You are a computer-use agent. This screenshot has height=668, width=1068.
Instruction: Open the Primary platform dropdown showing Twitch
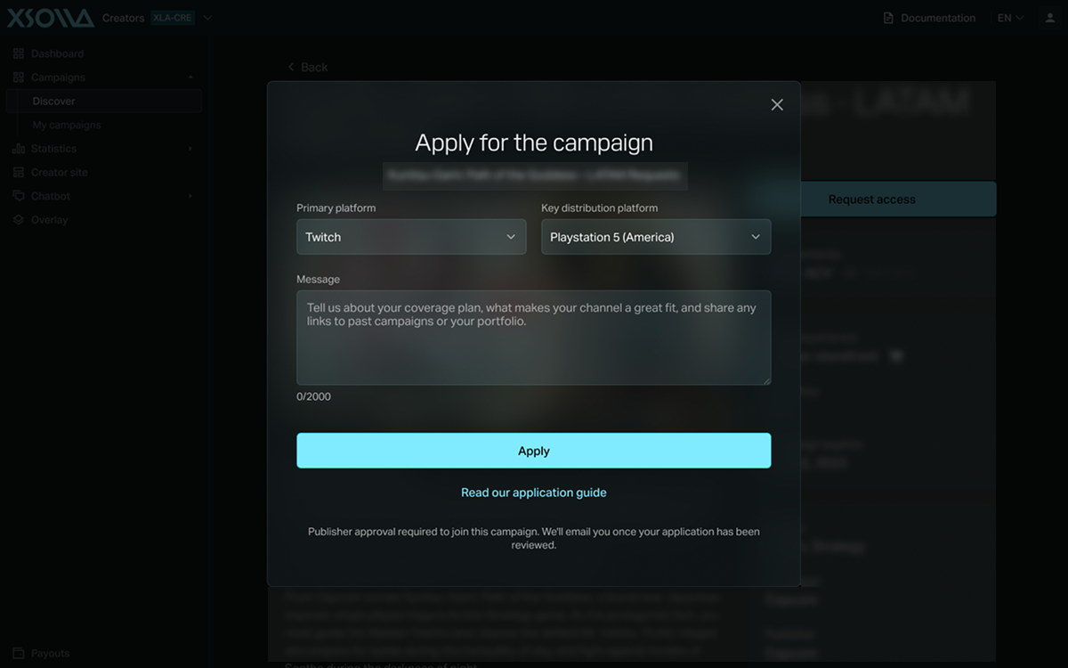pos(411,237)
